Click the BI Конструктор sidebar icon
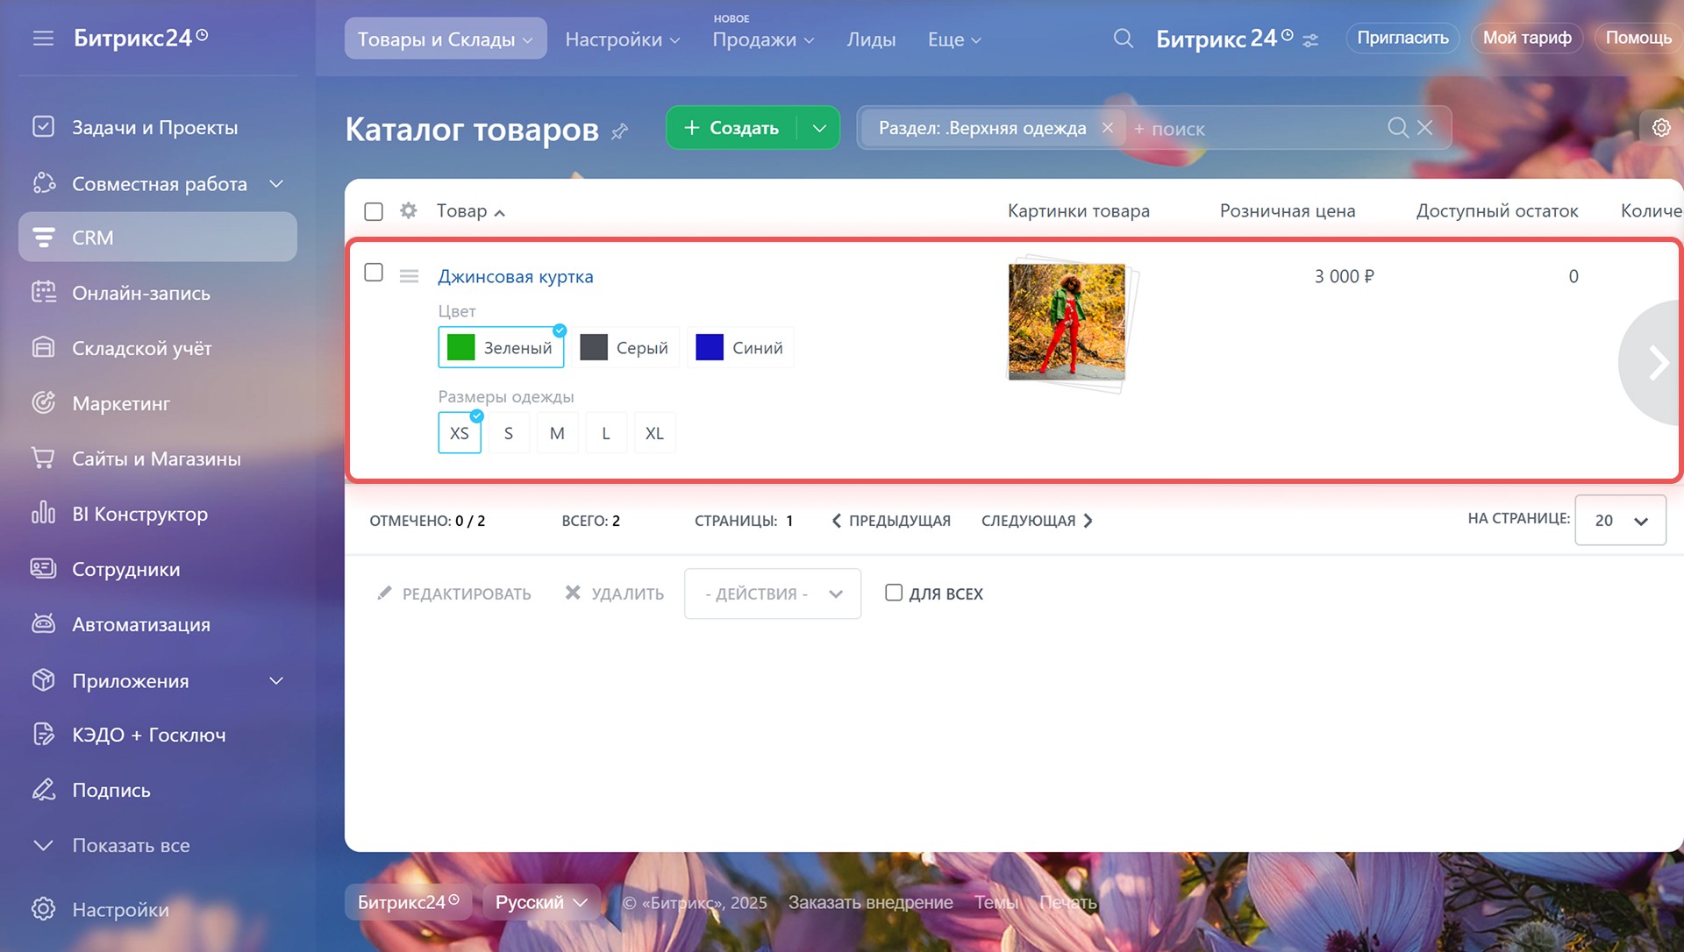The height and width of the screenshot is (952, 1684). (x=43, y=514)
